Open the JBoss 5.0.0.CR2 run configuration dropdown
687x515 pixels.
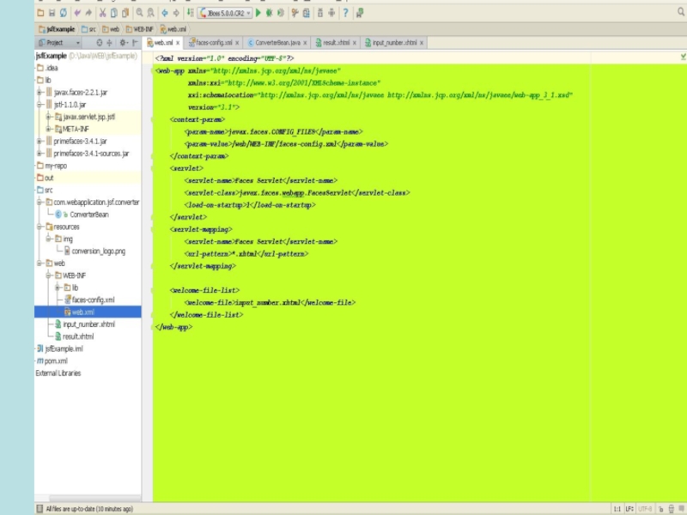point(224,13)
